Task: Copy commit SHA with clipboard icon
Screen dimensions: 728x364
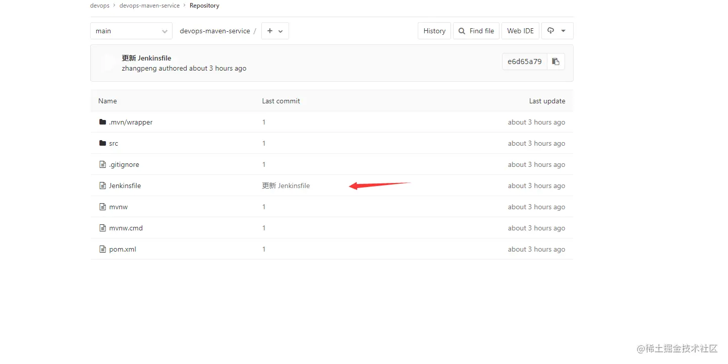Action: pos(556,62)
